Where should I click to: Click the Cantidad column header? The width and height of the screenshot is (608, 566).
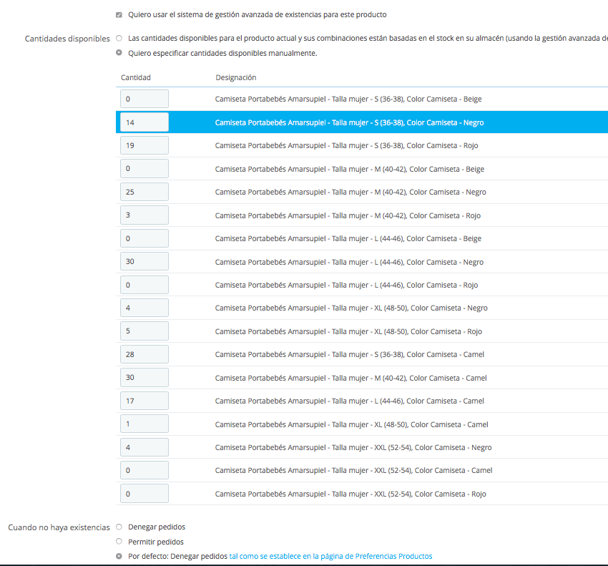(136, 77)
